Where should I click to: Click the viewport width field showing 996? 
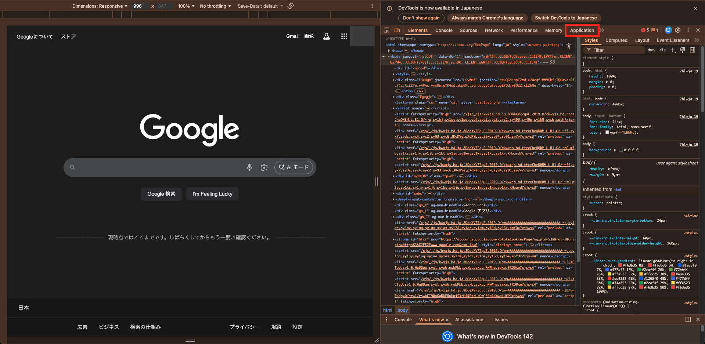(x=140, y=6)
